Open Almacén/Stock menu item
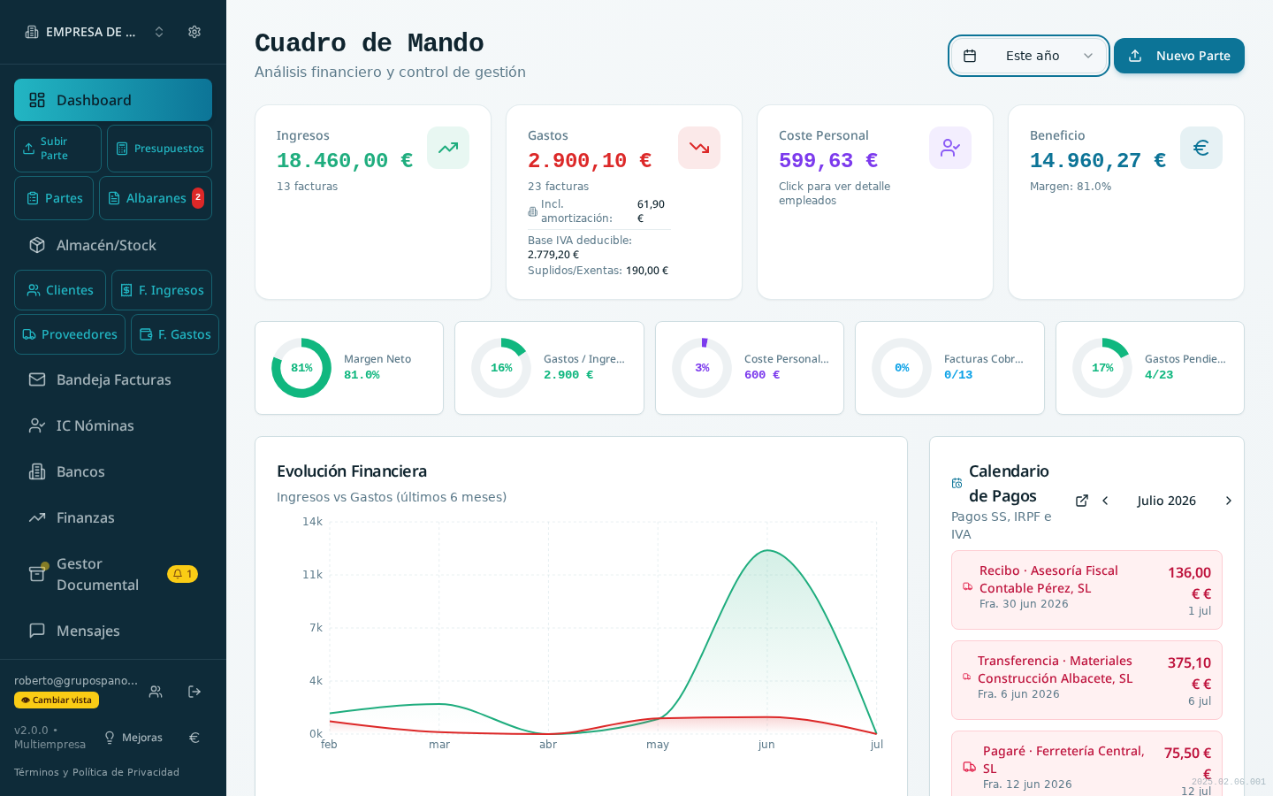1273x796 pixels. click(x=113, y=245)
